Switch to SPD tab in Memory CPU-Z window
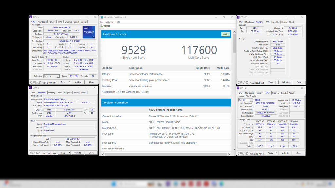The height and width of the screenshot is (188, 335). tap(267, 22)
